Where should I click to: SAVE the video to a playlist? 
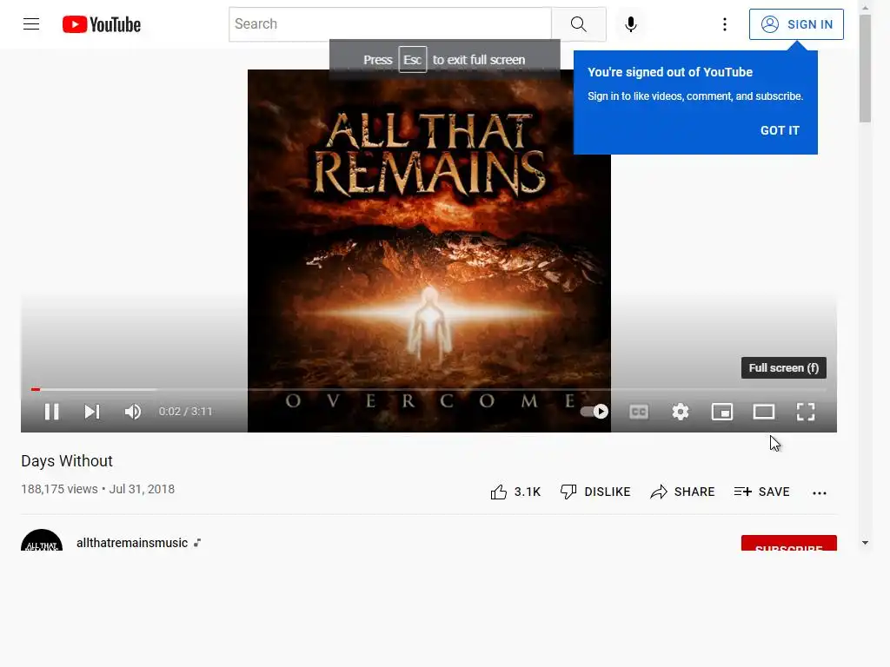coord(761,492)
